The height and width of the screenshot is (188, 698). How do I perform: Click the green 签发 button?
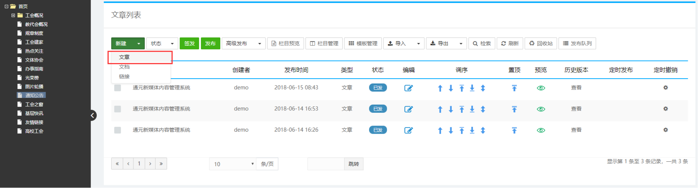189,44
